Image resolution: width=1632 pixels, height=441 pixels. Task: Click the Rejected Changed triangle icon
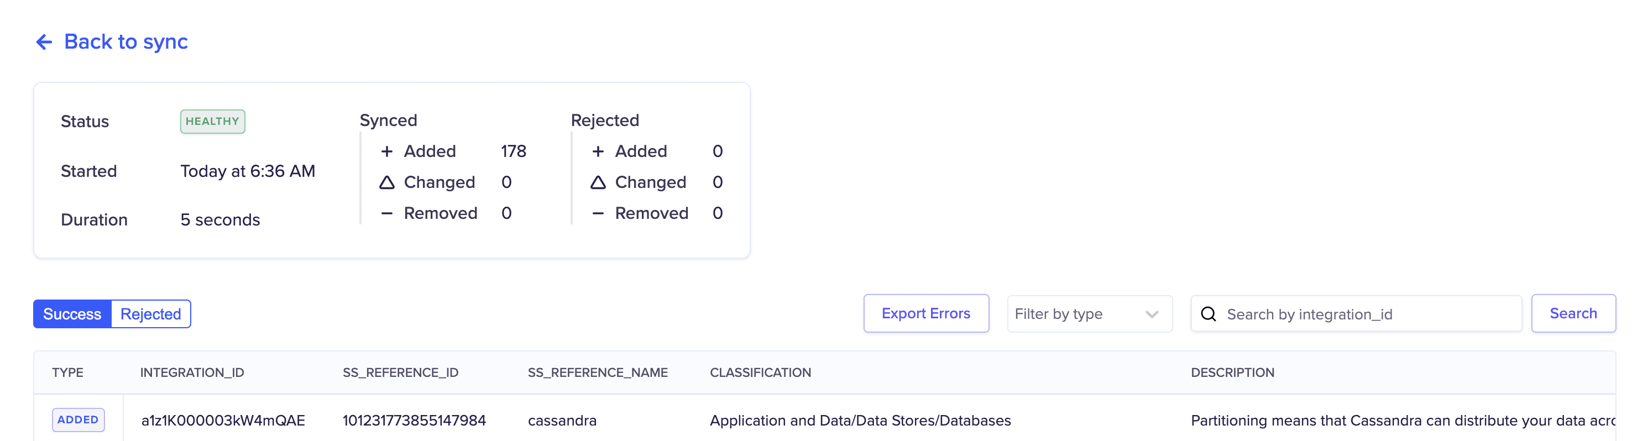point(598,182)
